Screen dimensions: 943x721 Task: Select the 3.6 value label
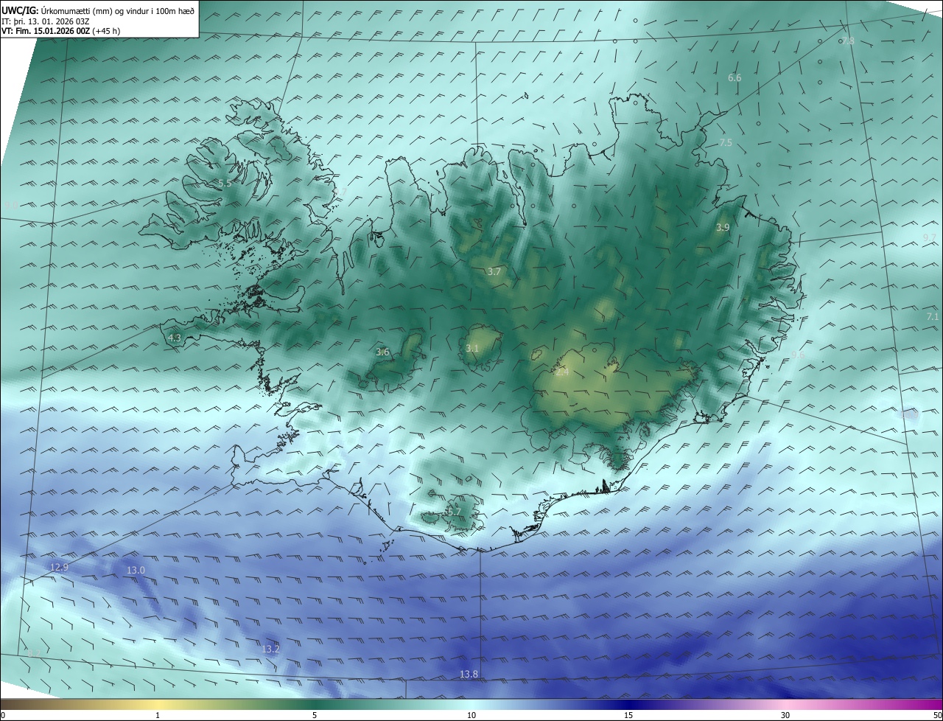coord(382,352)
